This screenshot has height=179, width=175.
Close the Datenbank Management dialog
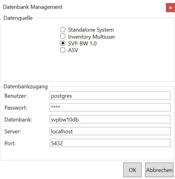170,8
